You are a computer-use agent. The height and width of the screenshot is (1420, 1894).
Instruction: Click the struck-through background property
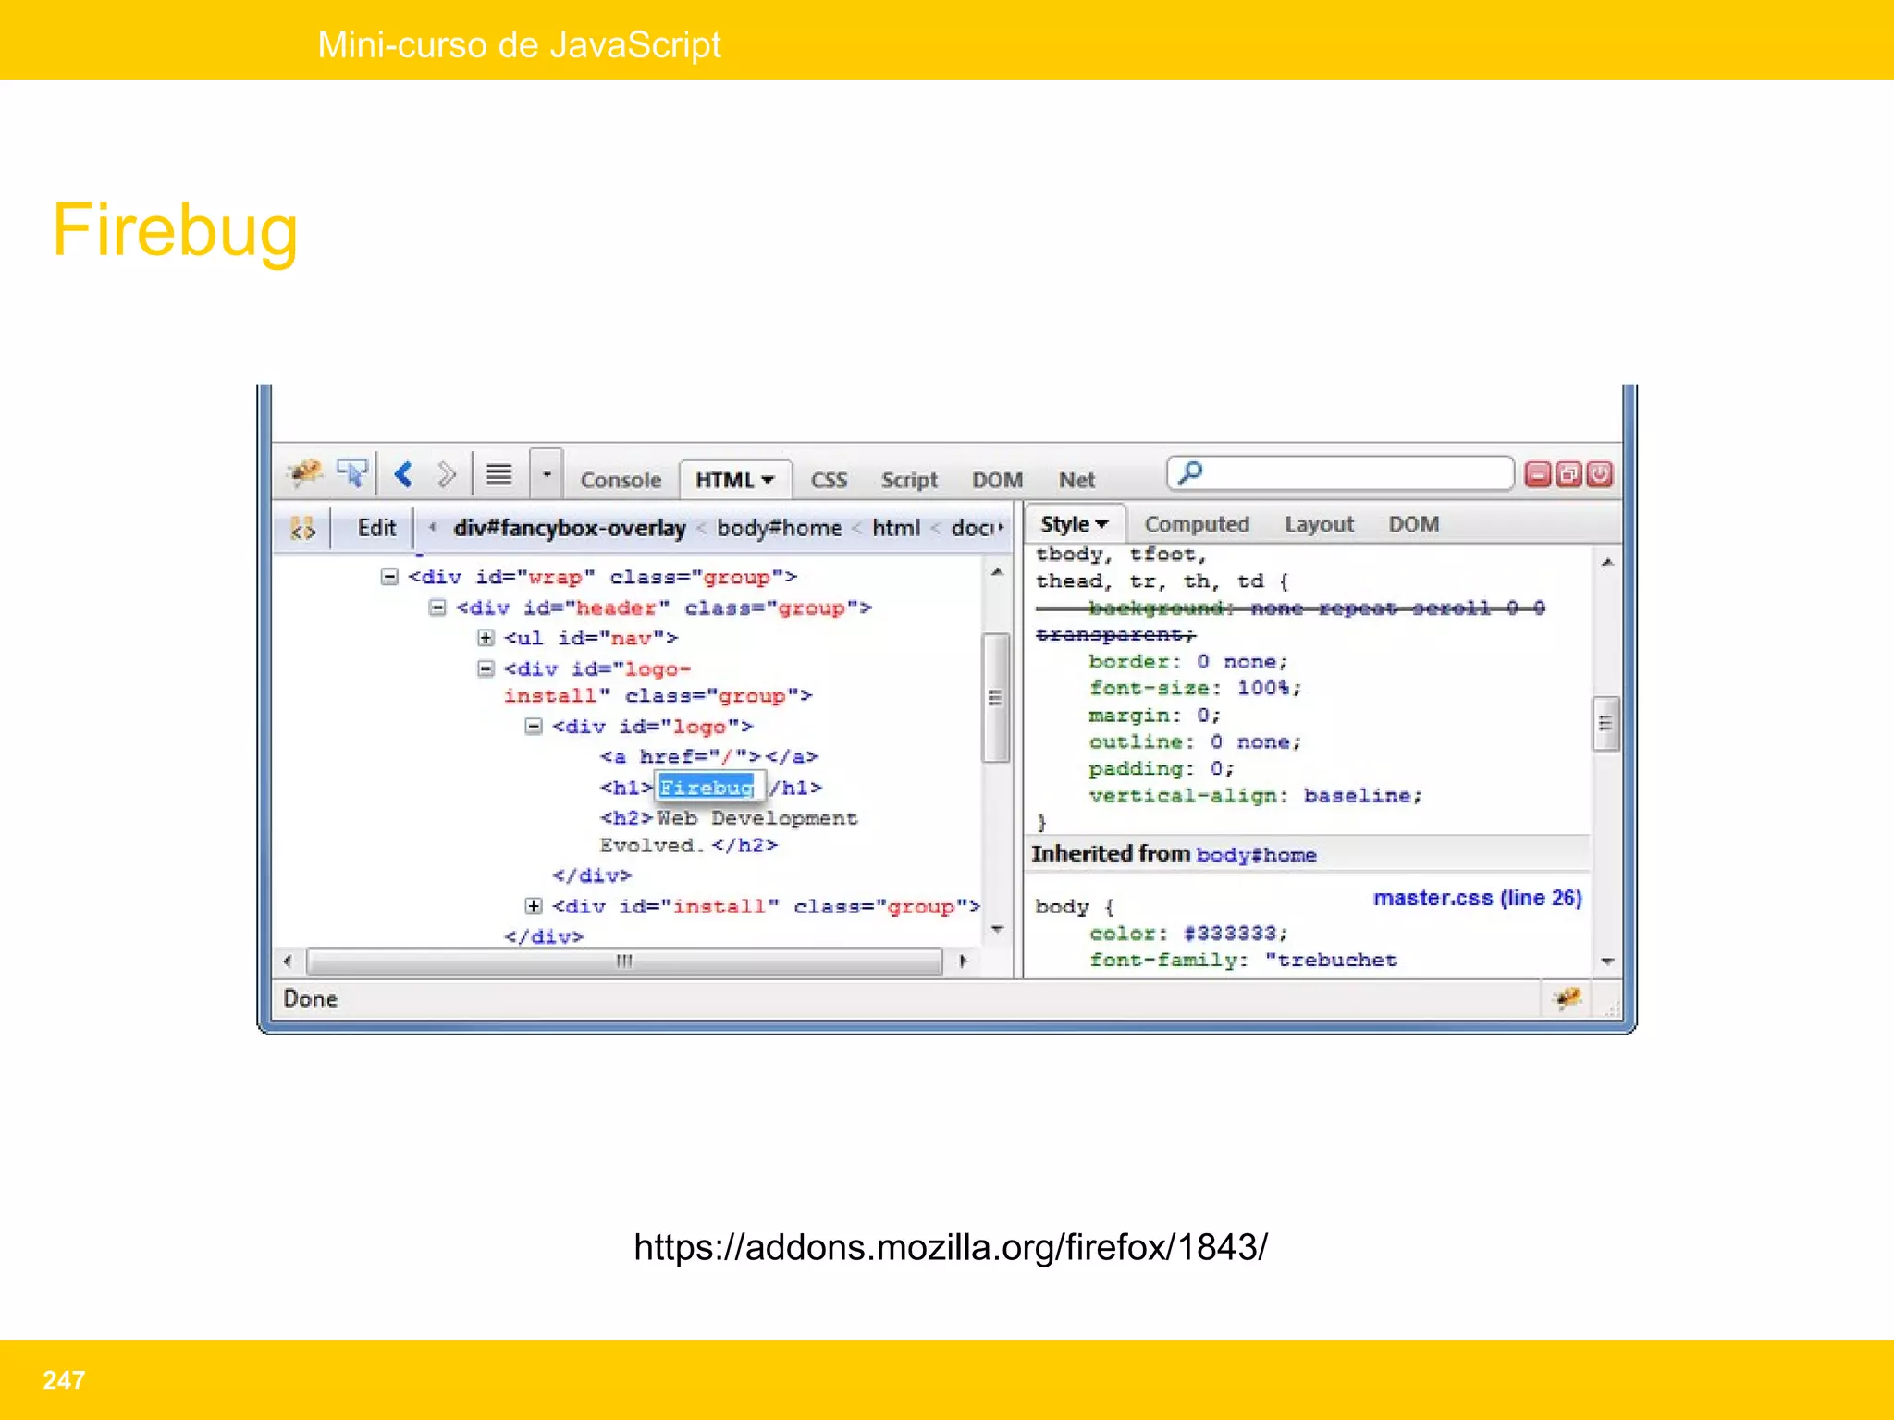pyautogui.click(x=1291, y=621)
